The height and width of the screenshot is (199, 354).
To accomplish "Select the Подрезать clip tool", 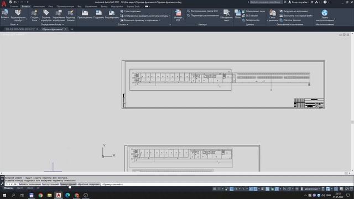I will tap(98, 14).
